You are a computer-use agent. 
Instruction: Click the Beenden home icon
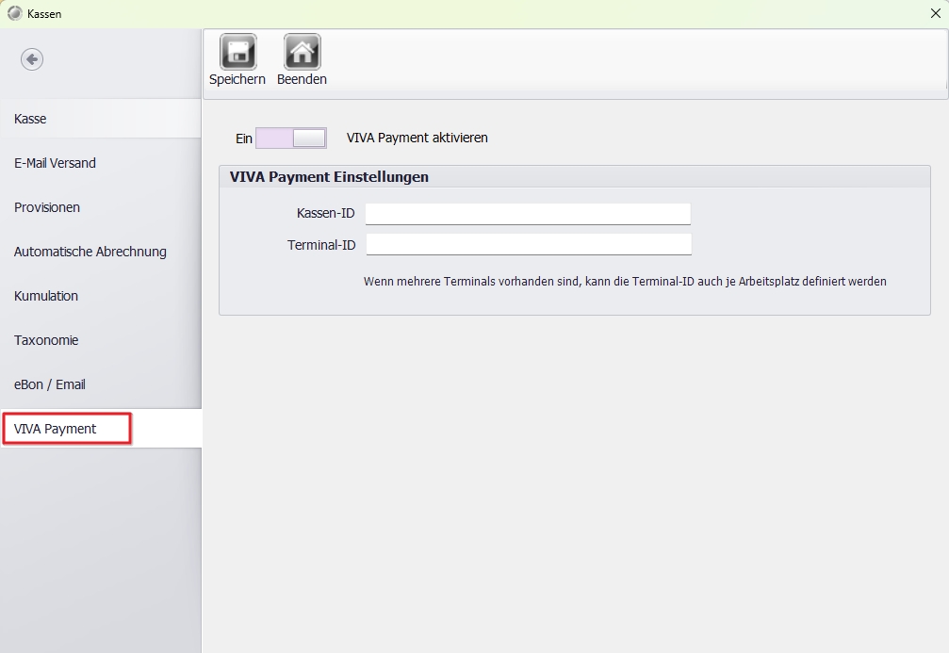[302, 52]
